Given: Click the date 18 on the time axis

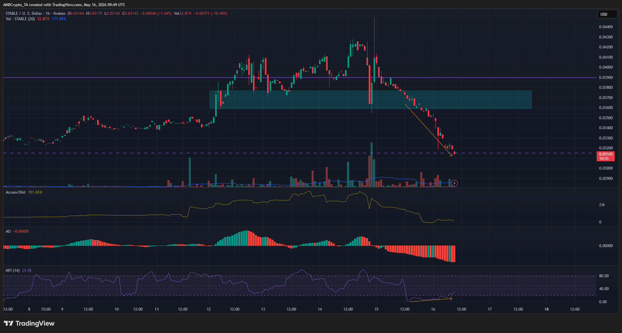Looking at the screenshot, I should pos(547,309).
